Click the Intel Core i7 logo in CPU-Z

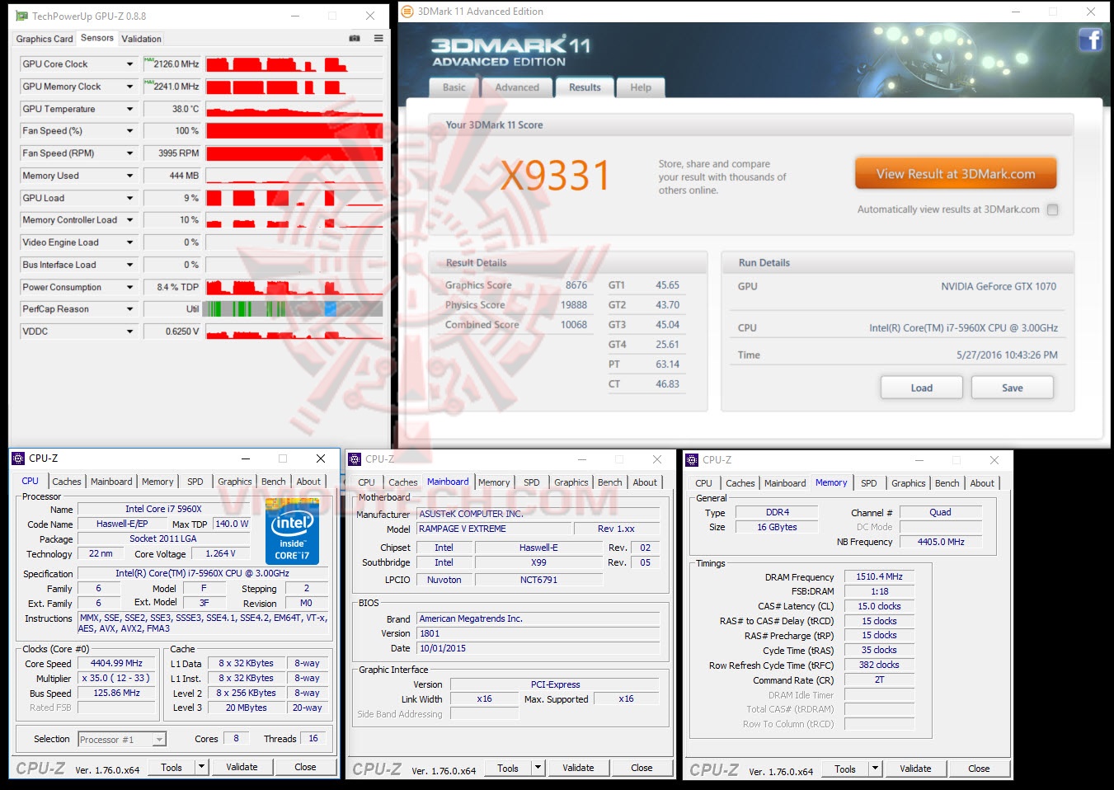coord(293,532)
